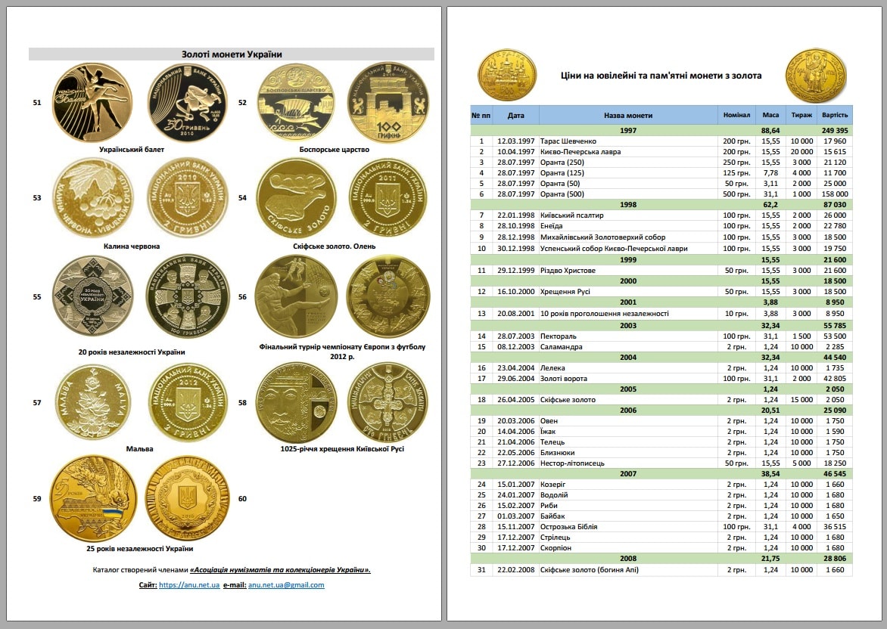This screenshot has width=887, height=629.
Task: Click the ballet dancers coin image
Action: 92,103
